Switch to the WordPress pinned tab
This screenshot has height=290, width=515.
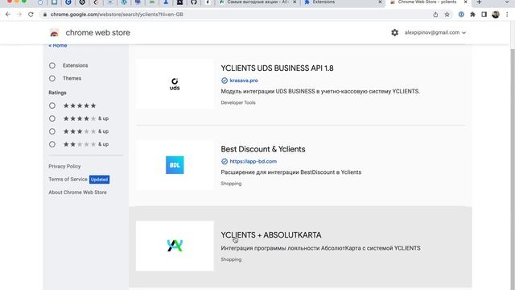click(124, 2)
